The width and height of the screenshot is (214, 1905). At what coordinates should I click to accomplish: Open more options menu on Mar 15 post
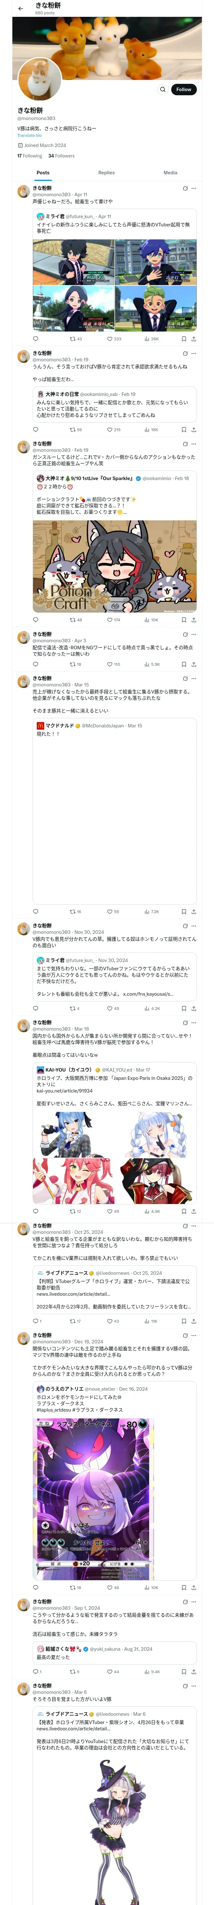tap(194, 678)
